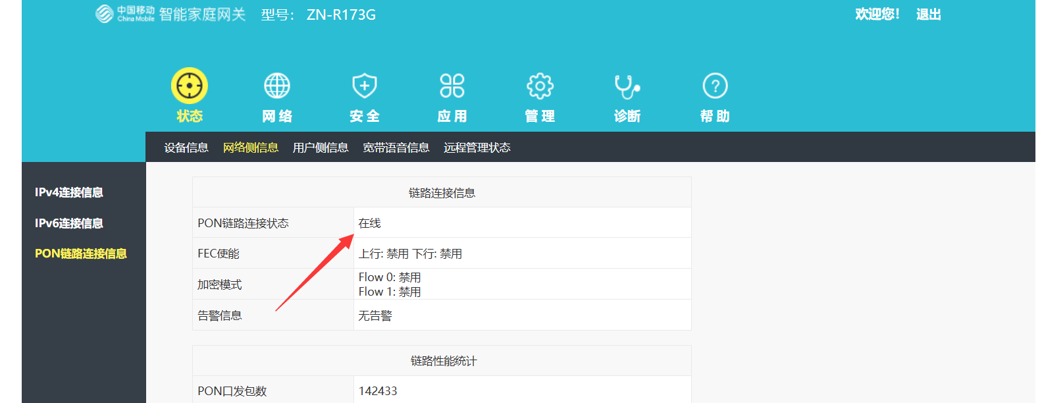Screen dimensions: 1044x403
Task: Click the 欢迎您! welcome text
Action: pyautogui.click(x=877, y=14)
